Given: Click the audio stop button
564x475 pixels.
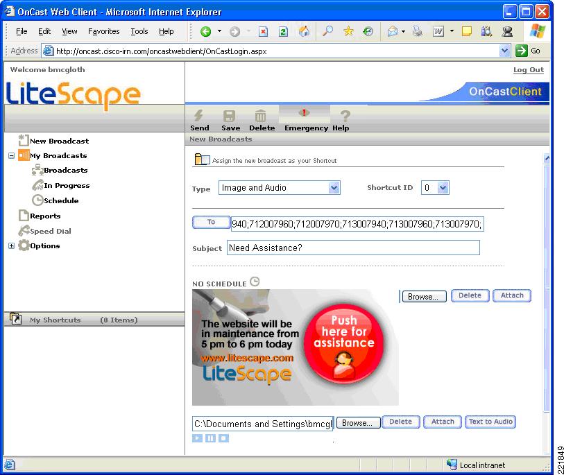Looking at the screenshot, I should coord(224,438).
